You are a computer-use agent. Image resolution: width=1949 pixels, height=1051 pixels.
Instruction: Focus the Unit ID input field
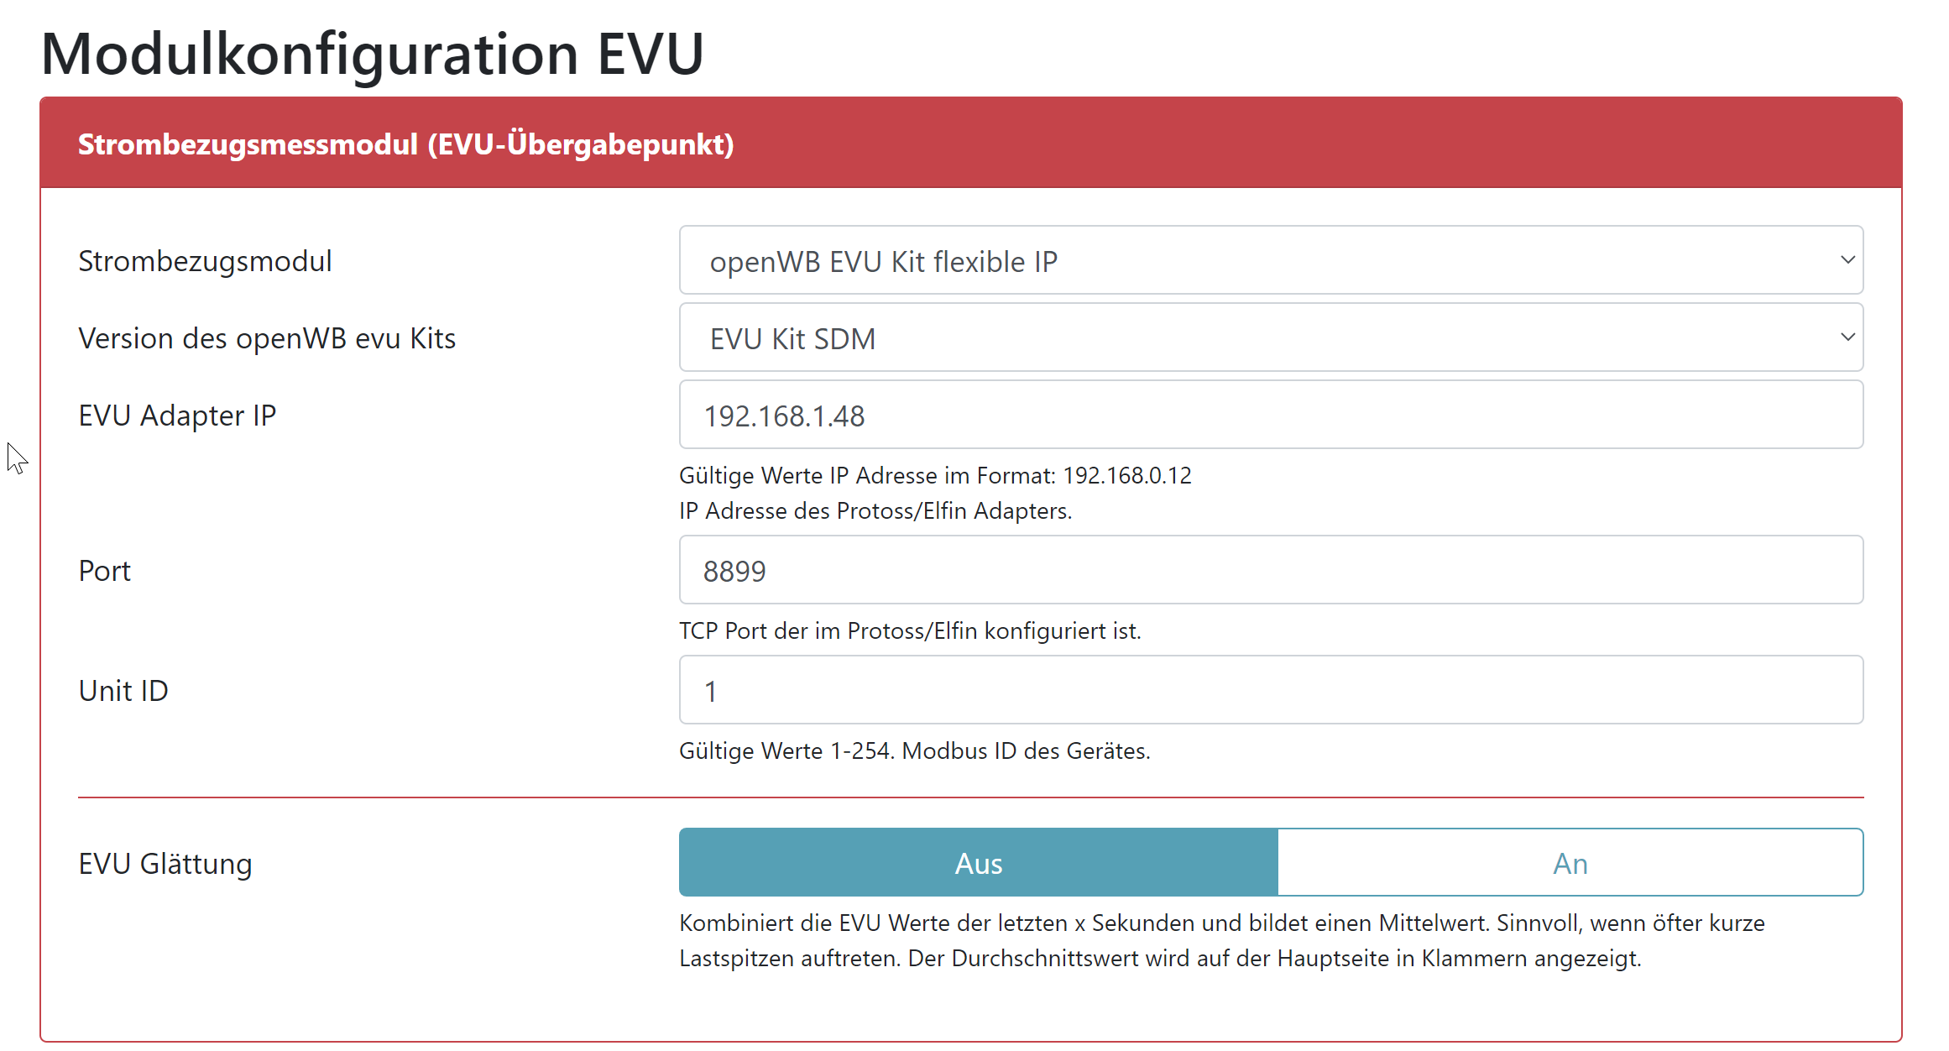point(1270,691)
